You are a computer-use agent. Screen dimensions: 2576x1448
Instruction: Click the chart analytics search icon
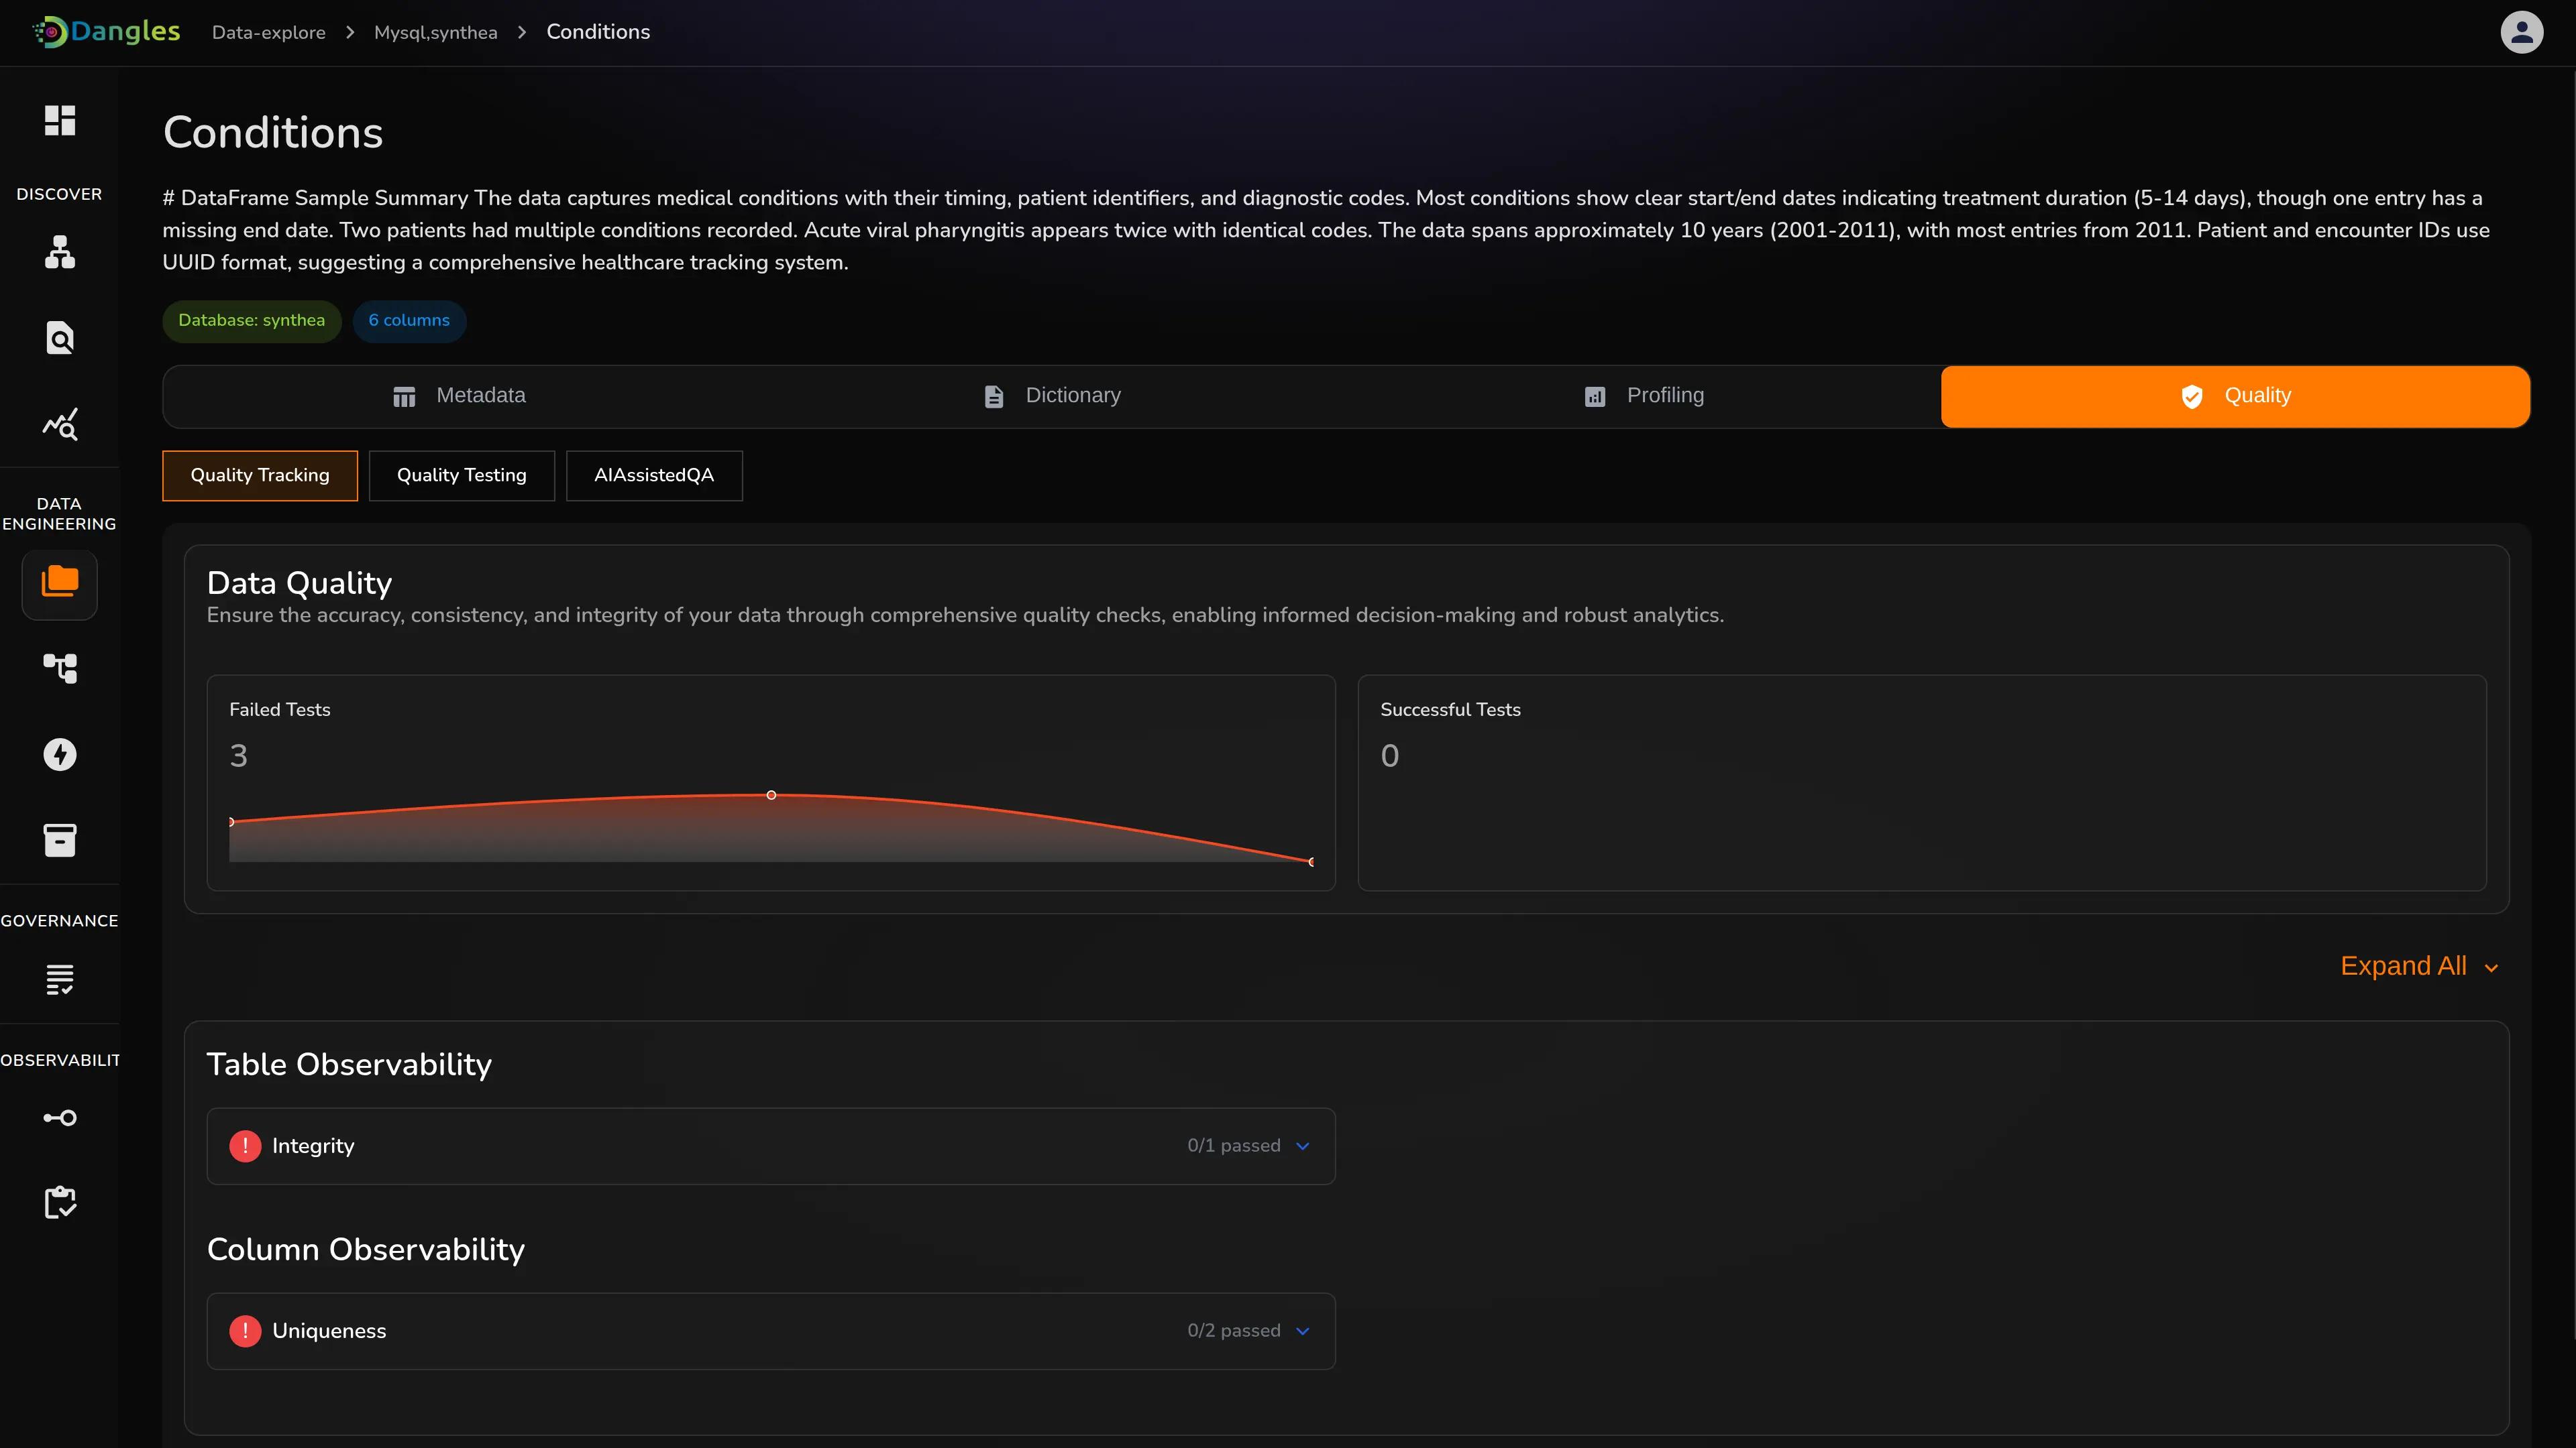coord(59,425)
